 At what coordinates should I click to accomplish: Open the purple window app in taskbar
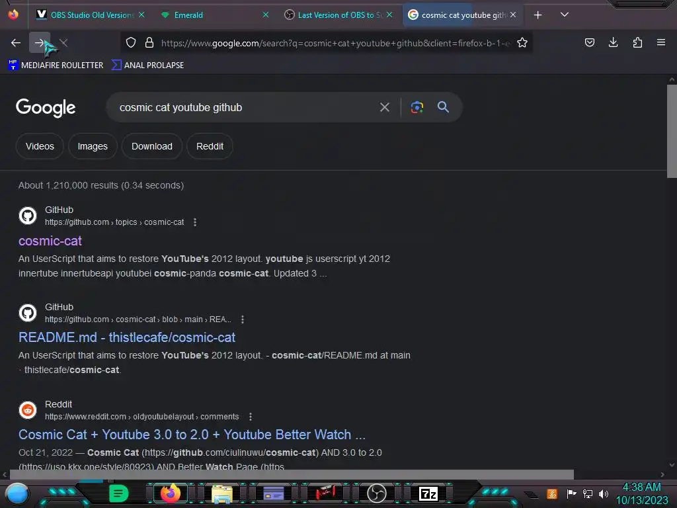pyautogui.click(x=274, y=493)
